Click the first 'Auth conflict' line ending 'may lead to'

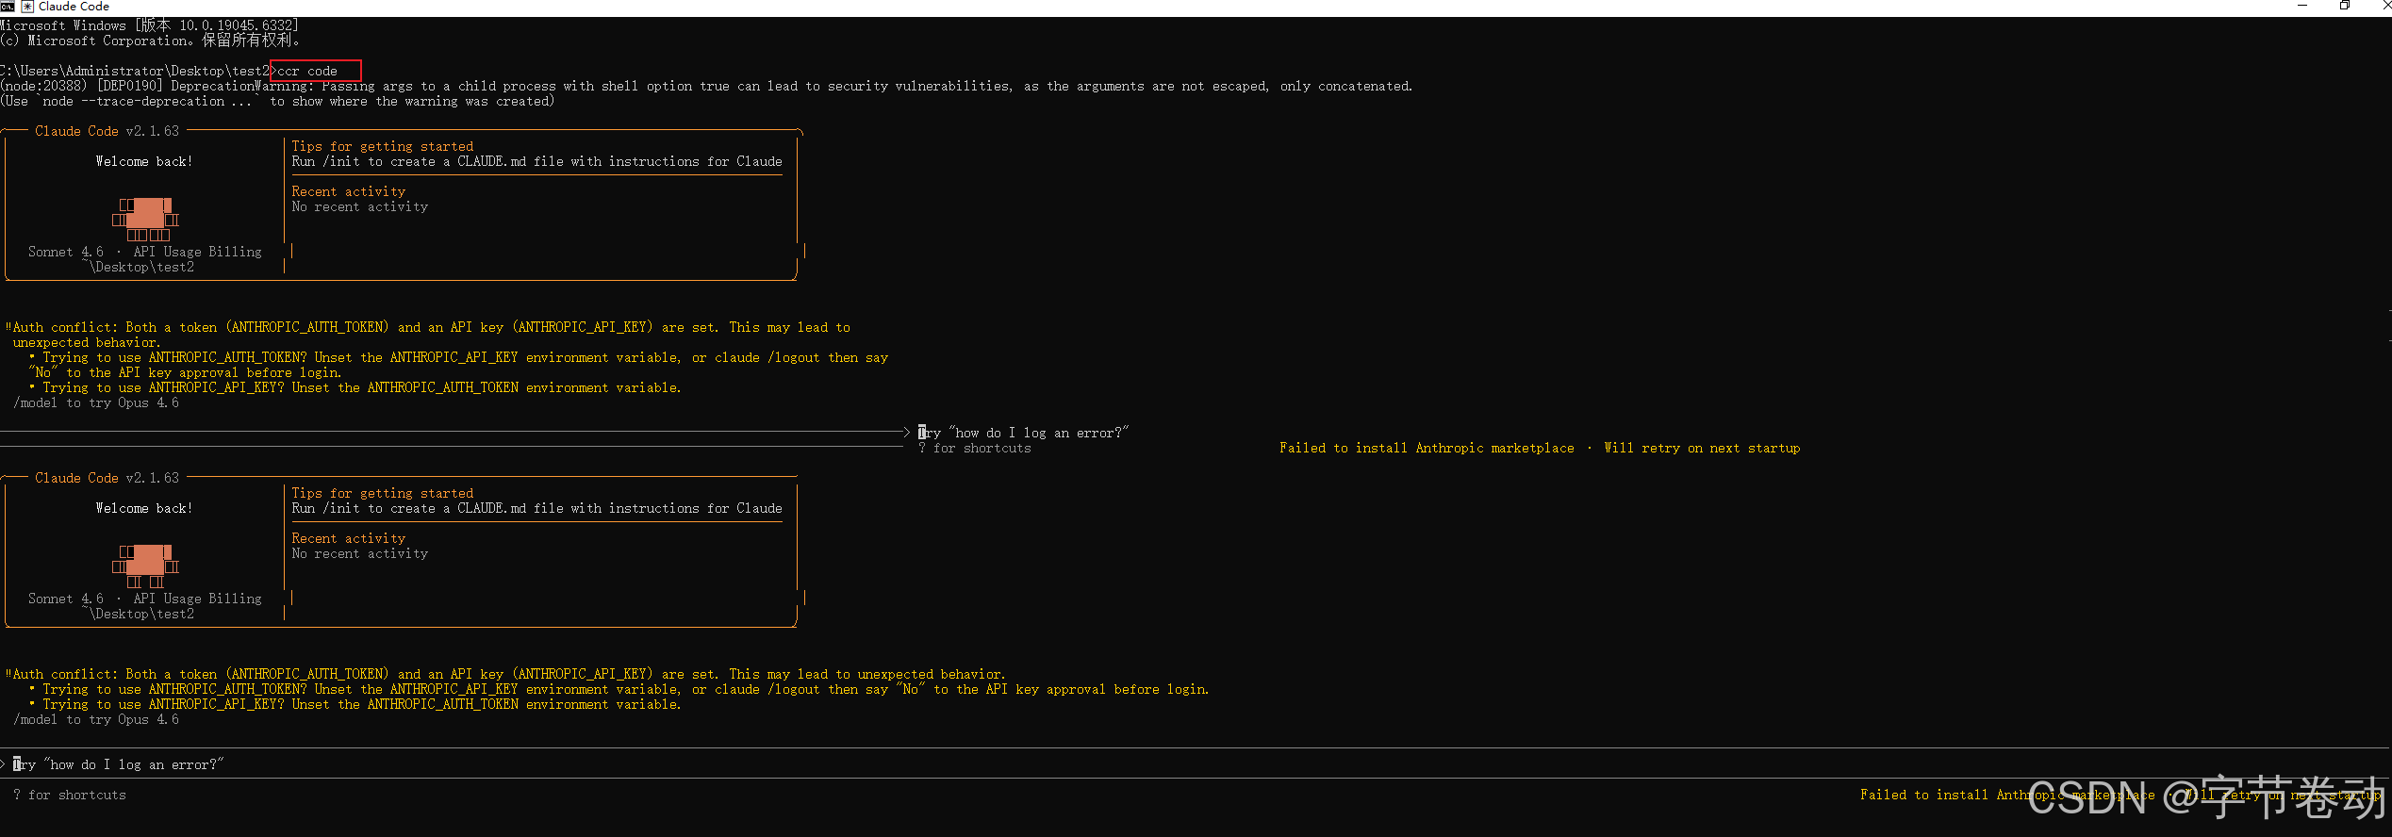(428, 327)
